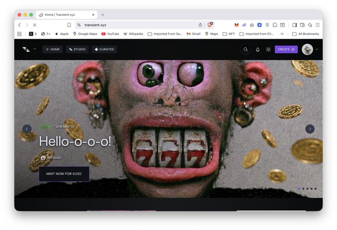337x230 pixels.
Task: Show hidden bookmarks with double chevron
Action: (282, 34)
